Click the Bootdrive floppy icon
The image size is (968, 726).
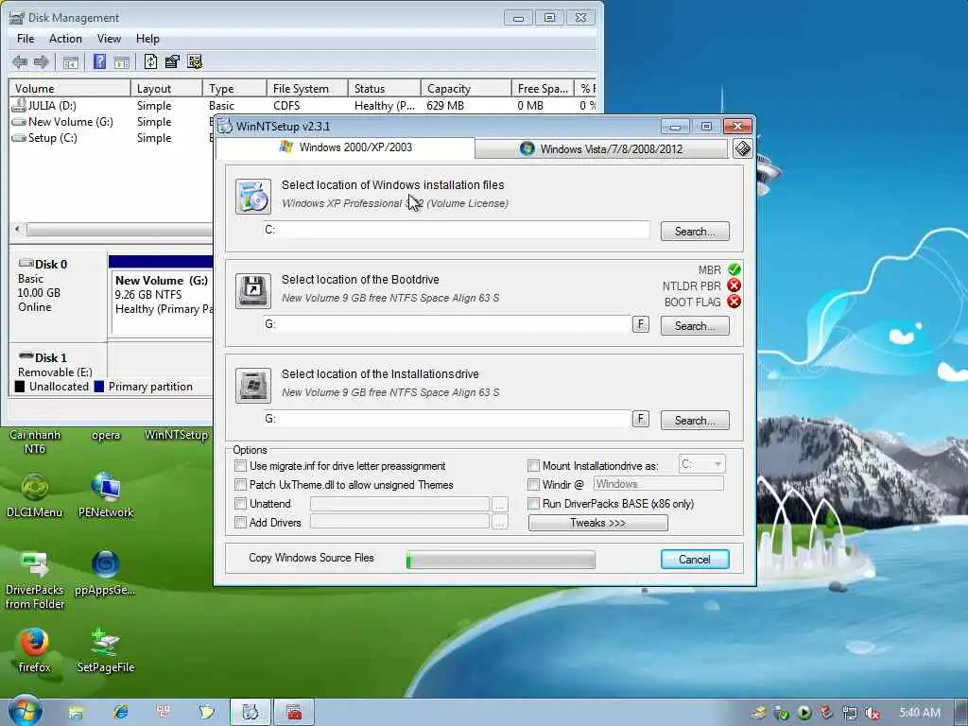click(x=253, y=291)
